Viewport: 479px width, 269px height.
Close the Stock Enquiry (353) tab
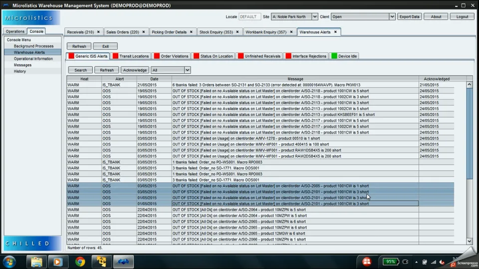(238, 32)
